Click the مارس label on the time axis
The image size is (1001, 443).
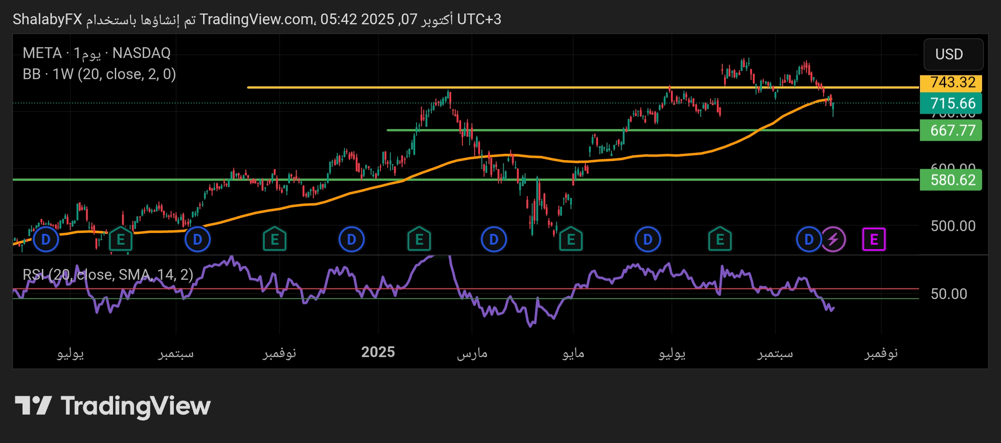point(472,353)
